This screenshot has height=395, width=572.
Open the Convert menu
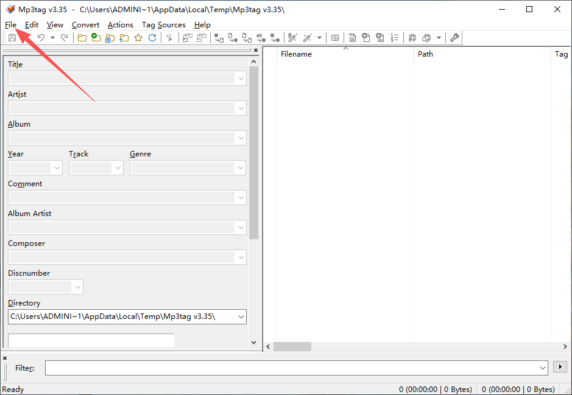click(85, 25)
